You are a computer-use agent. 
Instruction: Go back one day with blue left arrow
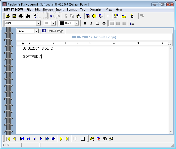(35, 139)
